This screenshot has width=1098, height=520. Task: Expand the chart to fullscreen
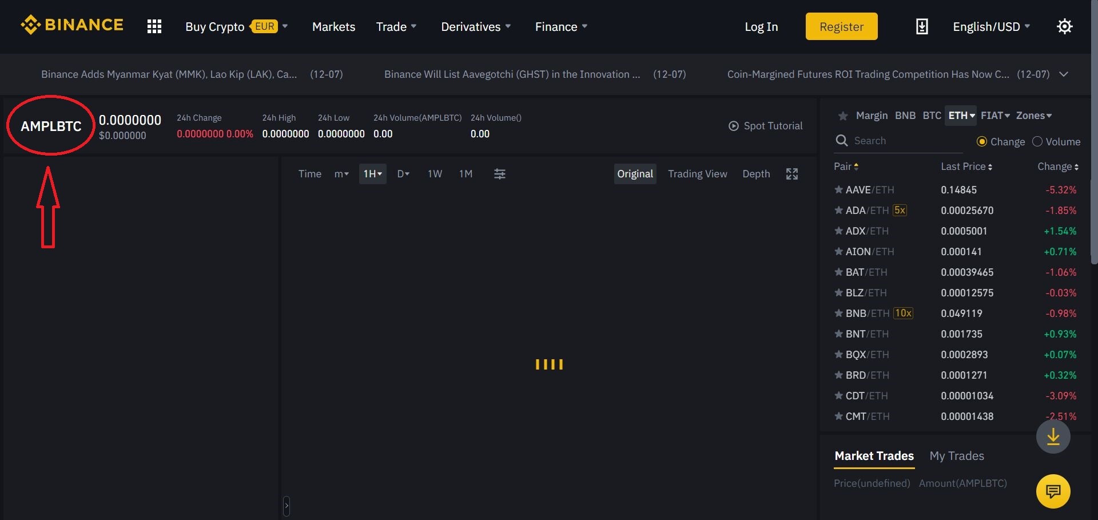(x=791, y=174)
